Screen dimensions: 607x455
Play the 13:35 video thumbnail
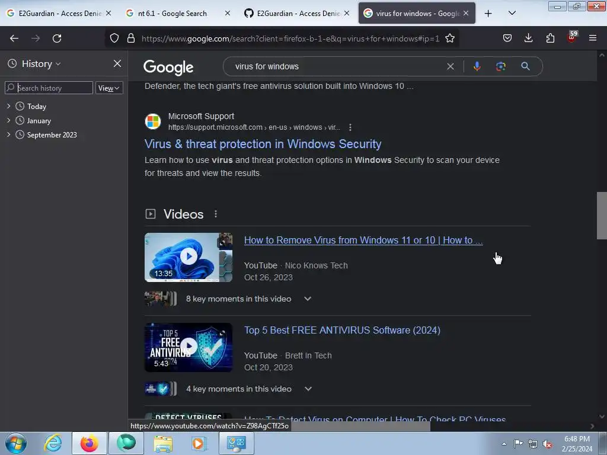[188, 257]
